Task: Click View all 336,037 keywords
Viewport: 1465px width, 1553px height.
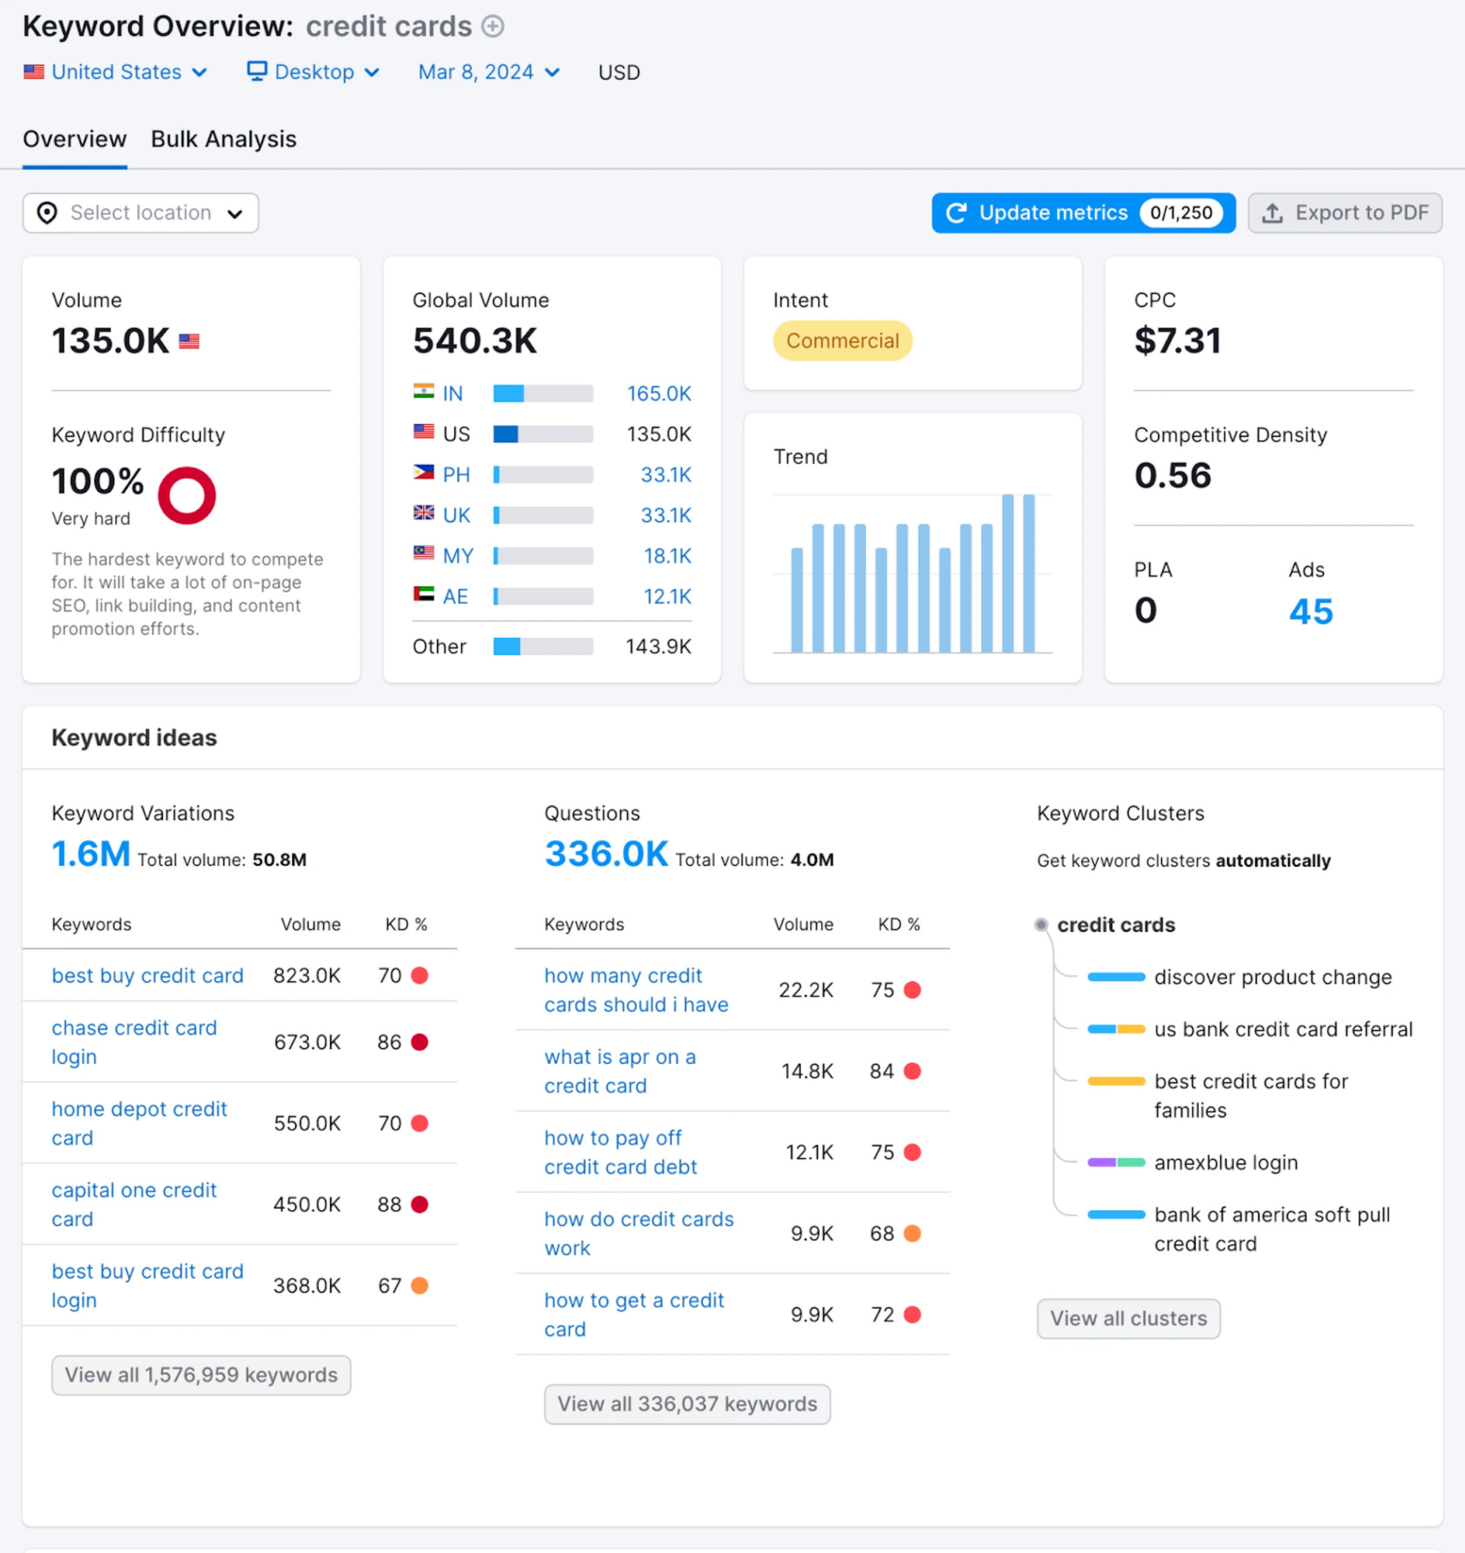Action: tap(687, 1404)
